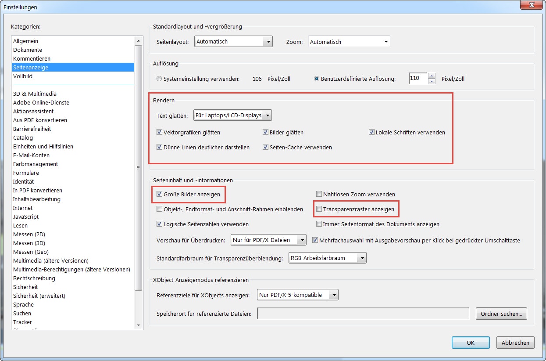
Task: Select the Barrierefreiheit category in the list
Action: (32, 129)
